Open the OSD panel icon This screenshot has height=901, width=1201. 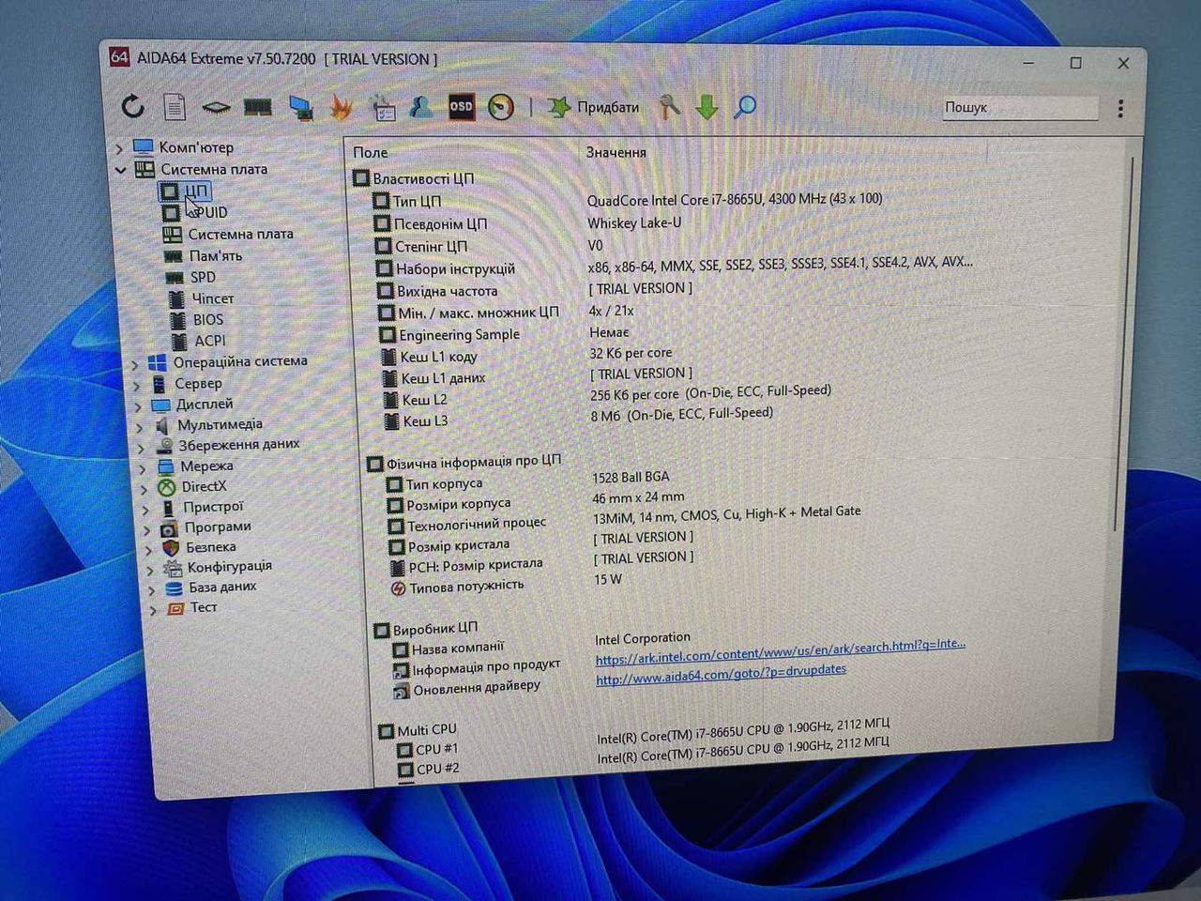(461, 107)
